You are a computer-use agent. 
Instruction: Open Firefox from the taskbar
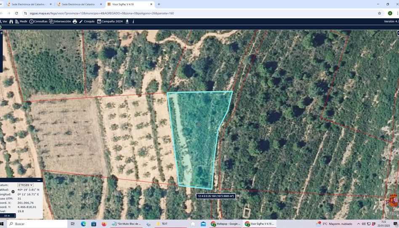[104, 224]
